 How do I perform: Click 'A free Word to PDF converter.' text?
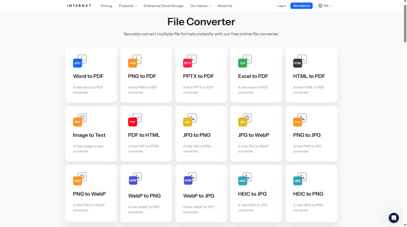88,90
